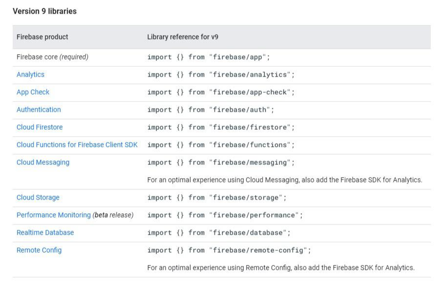Click the App Check link
The image size is (444, 283).
(x=33, y=92)
